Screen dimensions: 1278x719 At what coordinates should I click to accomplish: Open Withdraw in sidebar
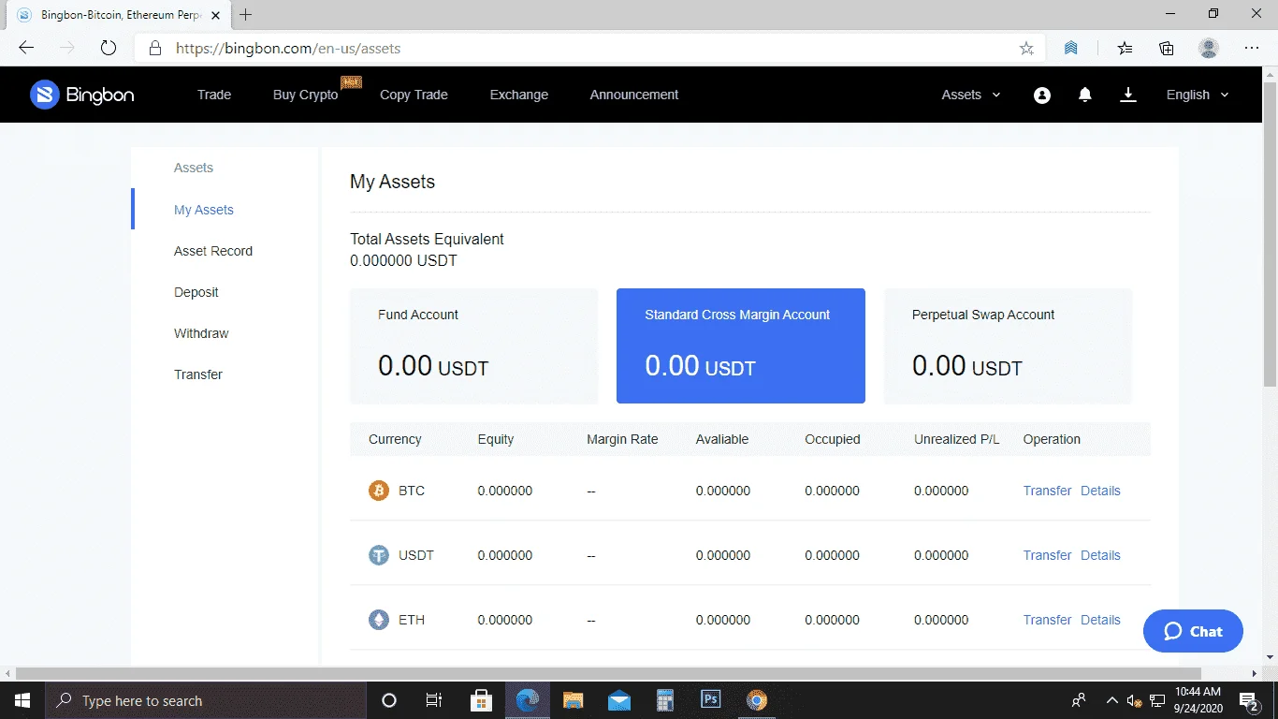[201, 333]
